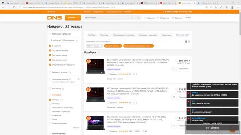Open Магазины in the top orange bar
Screen dimensions: 241x135
[x=88, y=12]
